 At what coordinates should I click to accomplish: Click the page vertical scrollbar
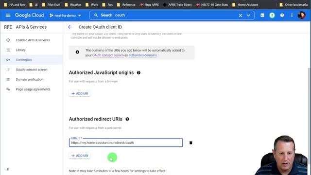point(309,116)
